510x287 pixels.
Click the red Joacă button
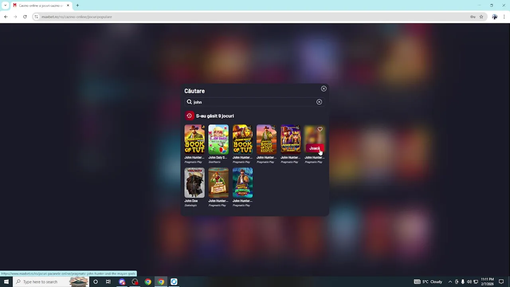pyautogui.click(x=315, y=148)
